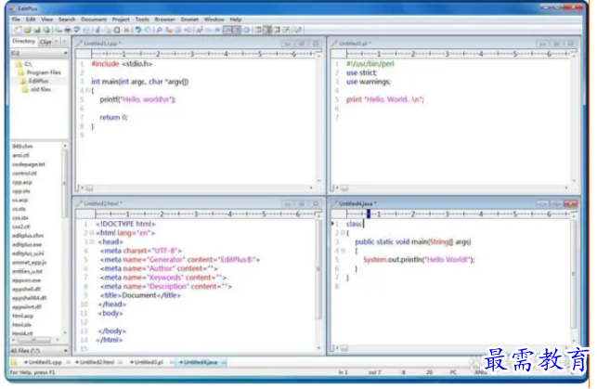The height and width of the screenshot is (389, 597).
Task: Open the [C:] drive dropdown
Action: tap(66, 53)
